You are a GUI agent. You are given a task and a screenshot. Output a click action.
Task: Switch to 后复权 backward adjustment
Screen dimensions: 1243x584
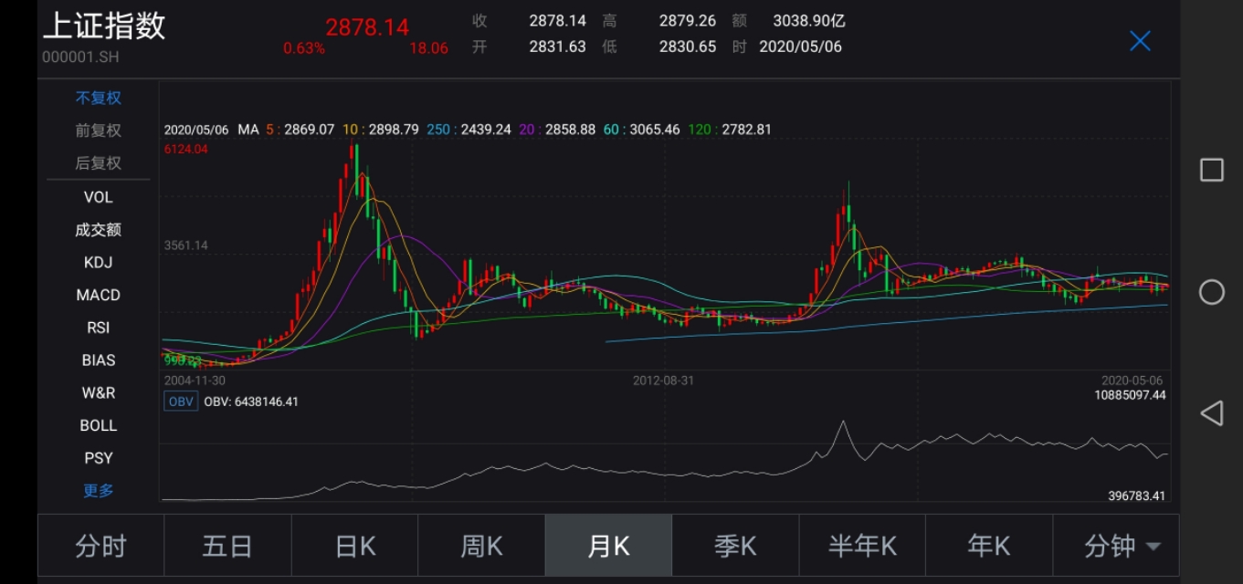click(98, 163)
